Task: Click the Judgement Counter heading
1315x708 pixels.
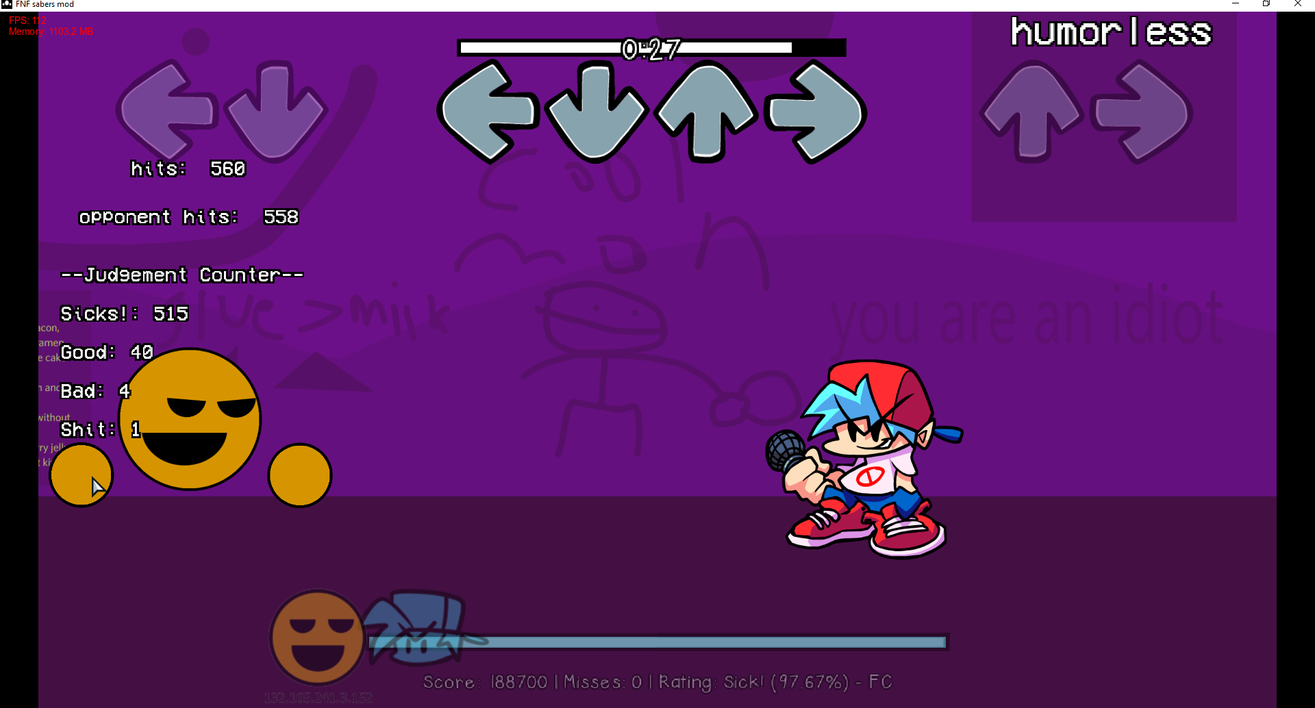Action: pos(182,275)
